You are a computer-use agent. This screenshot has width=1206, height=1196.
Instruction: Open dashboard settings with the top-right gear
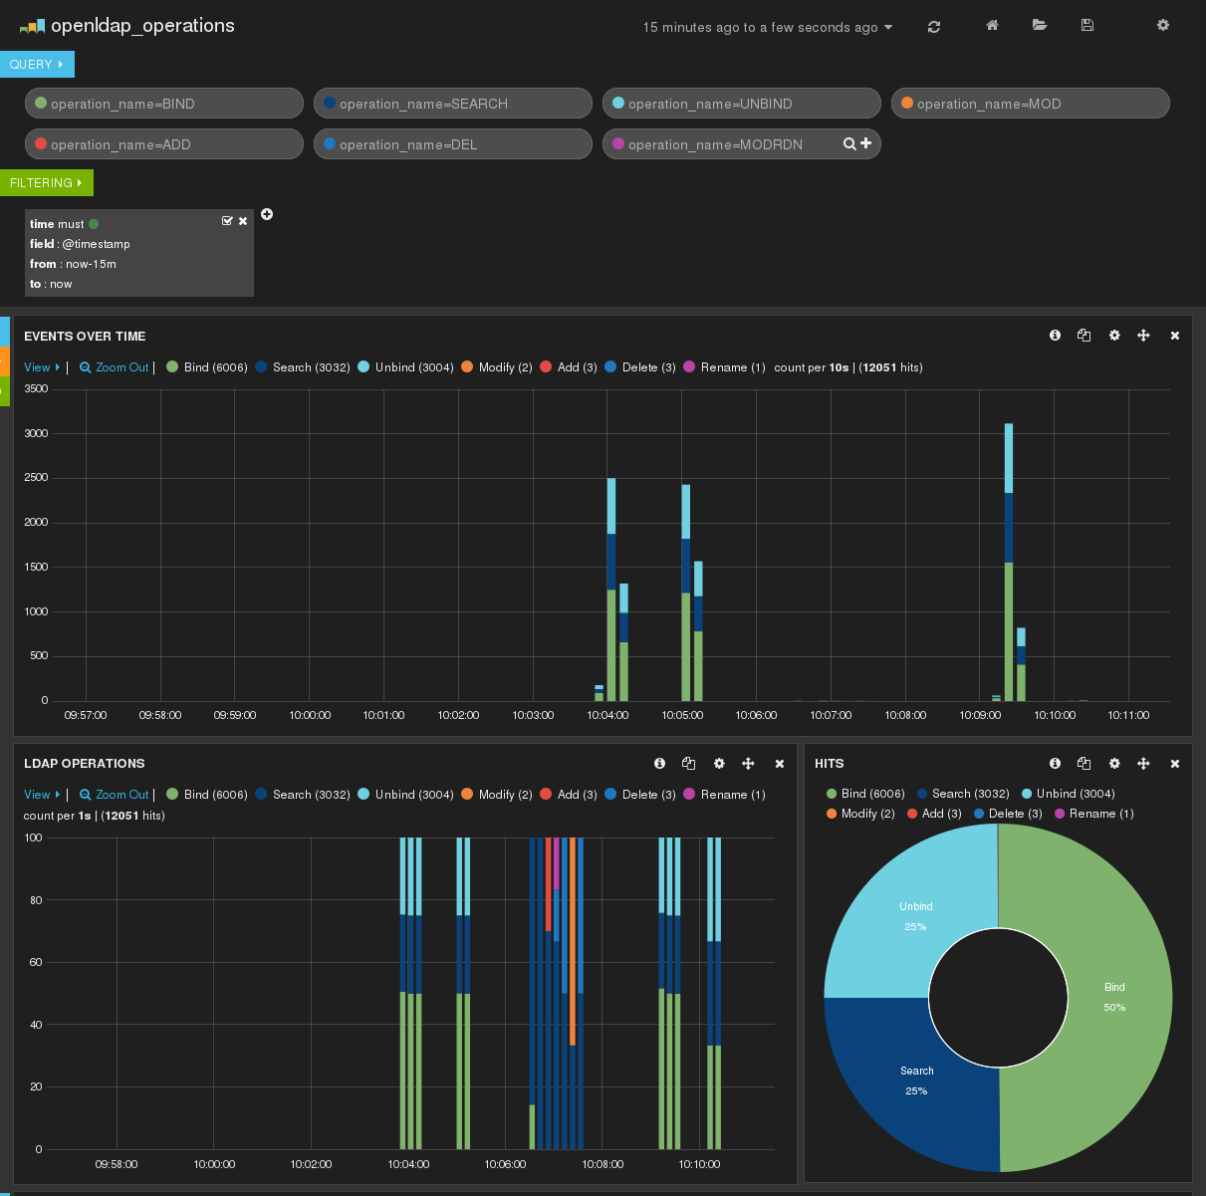1163,25
